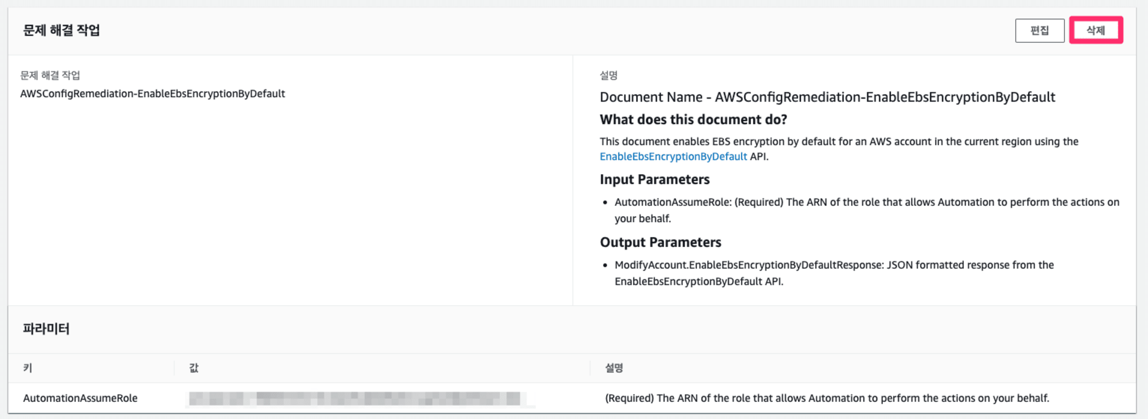Open the EnableEbsEncryptionByDefault API link
This screenshot has width=1148, height=419.
click(673, 156)
